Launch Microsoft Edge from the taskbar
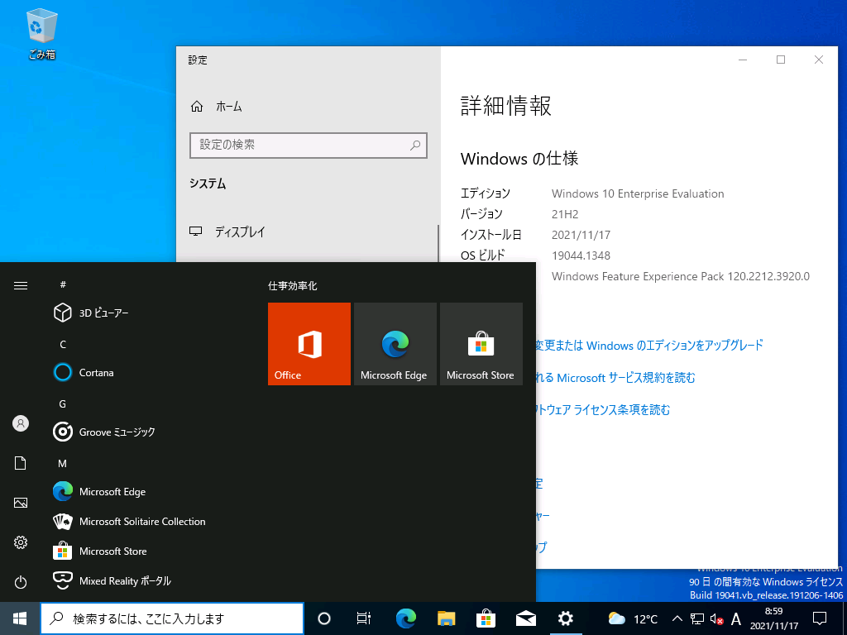This screenshot has height=635, width=847. [x=404, y=618]
